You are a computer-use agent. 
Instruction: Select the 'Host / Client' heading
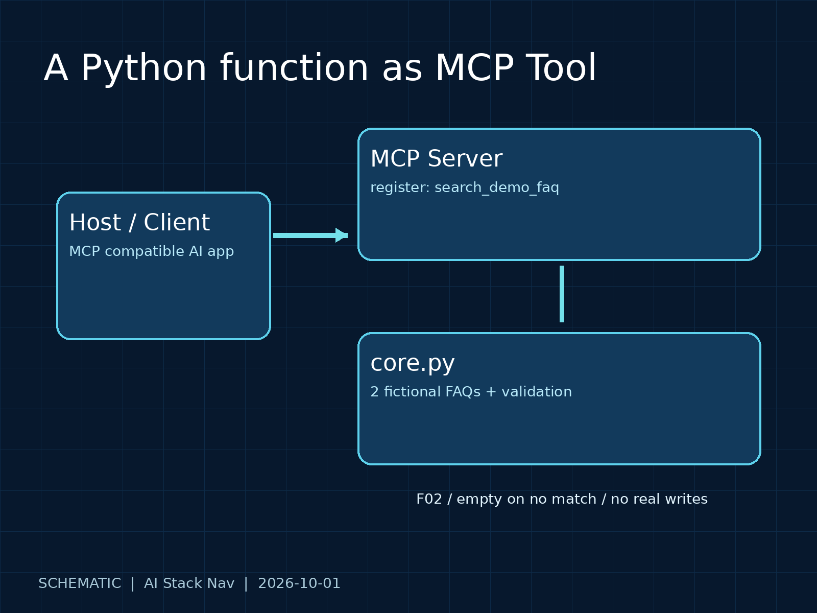(139, 223)
